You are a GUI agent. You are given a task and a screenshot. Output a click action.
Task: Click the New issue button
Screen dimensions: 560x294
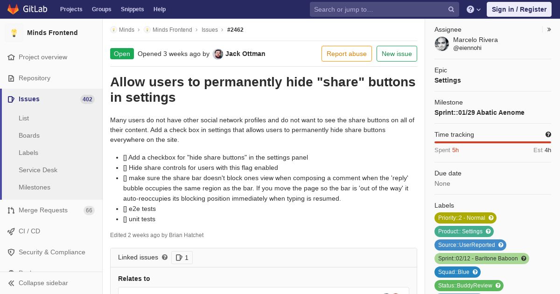(397, 54)
